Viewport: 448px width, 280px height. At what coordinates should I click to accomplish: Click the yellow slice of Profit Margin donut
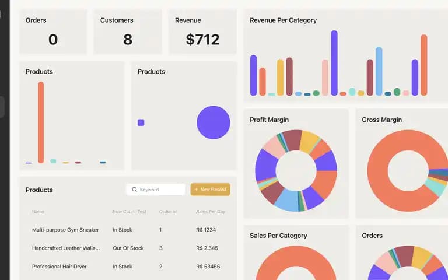309,141
